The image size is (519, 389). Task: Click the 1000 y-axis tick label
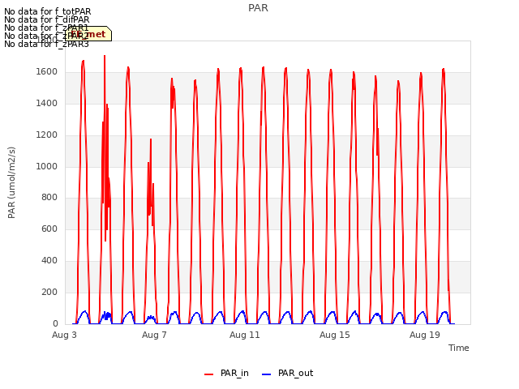point(47,166)
